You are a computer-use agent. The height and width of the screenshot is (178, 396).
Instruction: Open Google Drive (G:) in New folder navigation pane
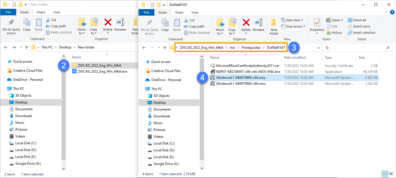28,164
